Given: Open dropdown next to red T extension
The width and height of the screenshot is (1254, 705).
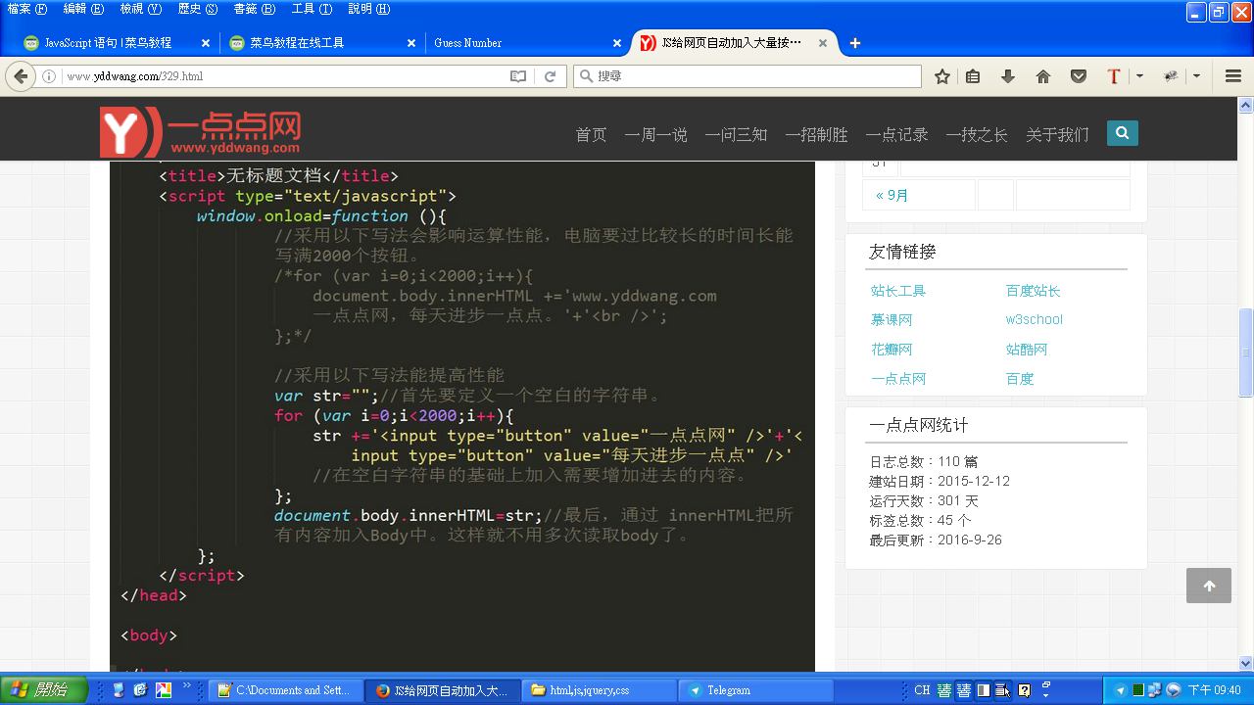Looking at the screenshot, I should (x=1139, y=76).
